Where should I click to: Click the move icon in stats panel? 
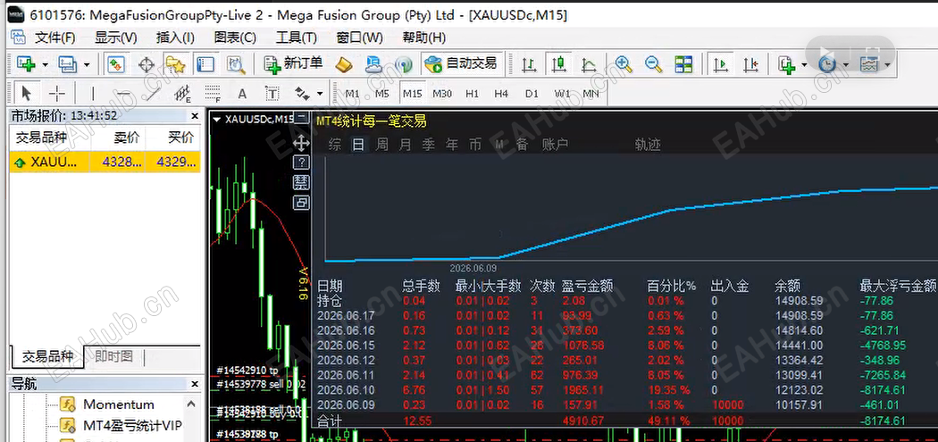tap(301, 142)
